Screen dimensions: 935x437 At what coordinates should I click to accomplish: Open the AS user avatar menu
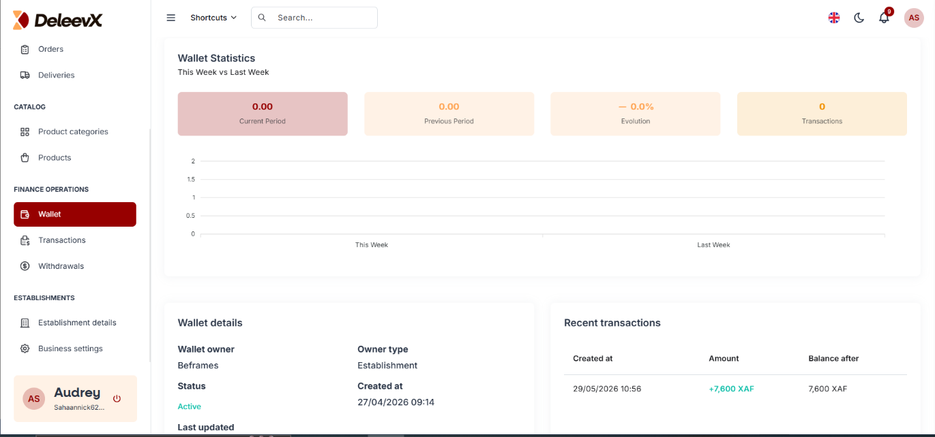click(x=914, y=18)
